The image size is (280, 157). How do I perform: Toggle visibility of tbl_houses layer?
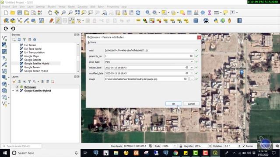coord(17,87)
